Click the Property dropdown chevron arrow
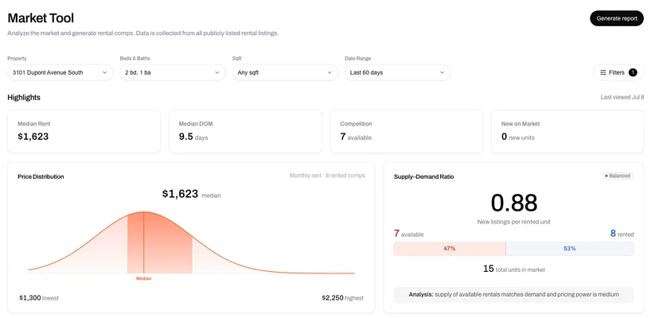 pyautogui.click(x=104, y=72)
